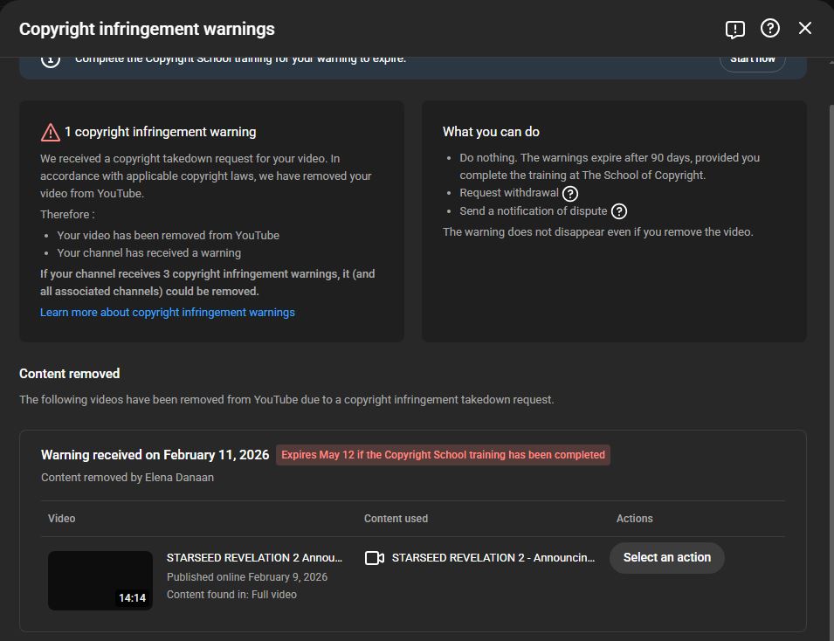Click the Video column header

[62, 518]
